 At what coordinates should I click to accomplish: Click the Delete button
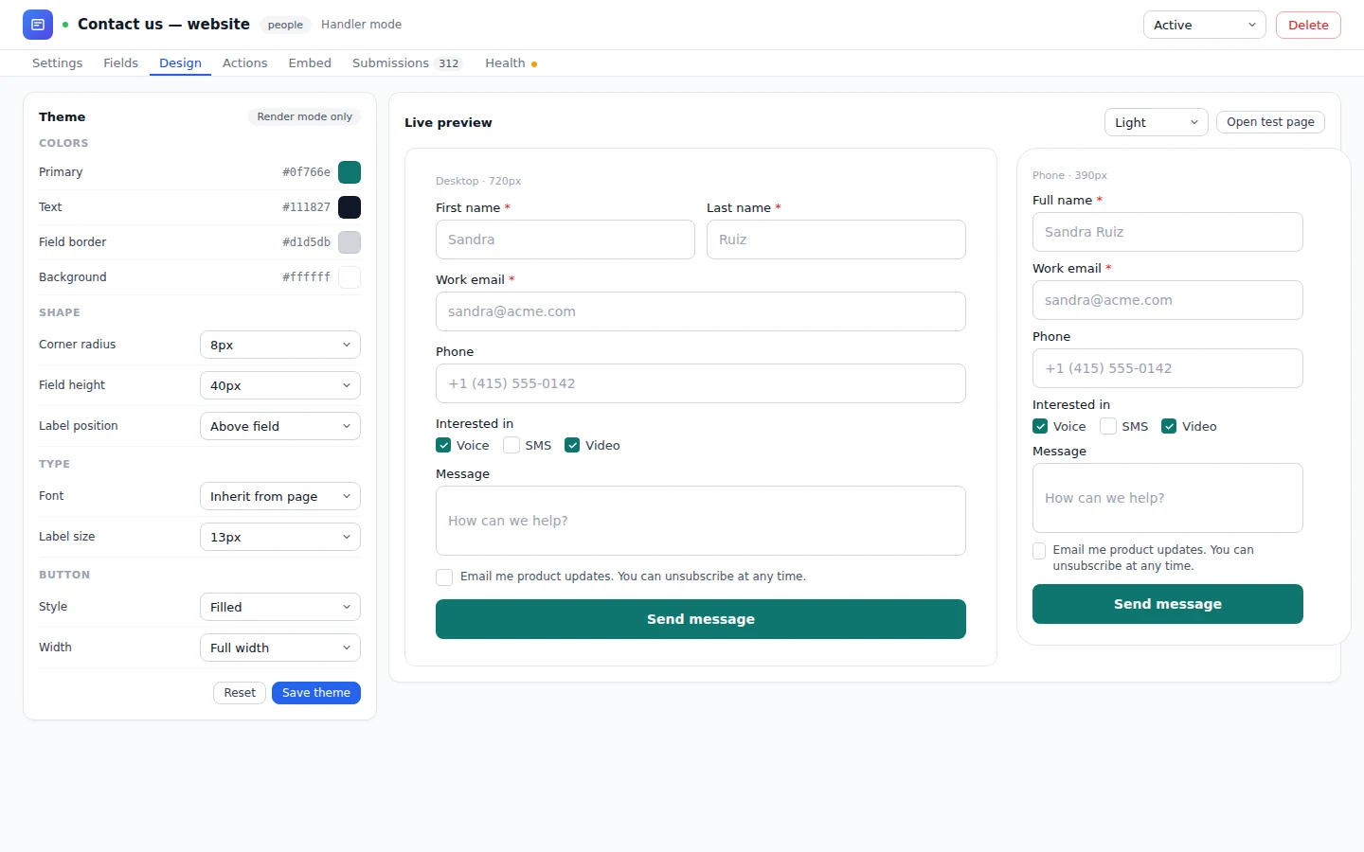click(x=1308, y=25)
